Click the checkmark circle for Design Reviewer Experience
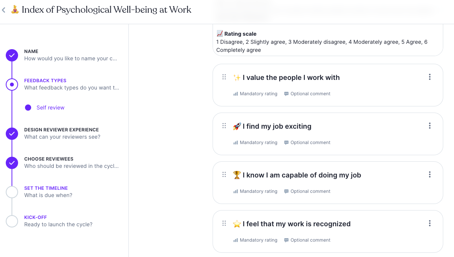This screenshot has width=454, height=257. (12, 134)
